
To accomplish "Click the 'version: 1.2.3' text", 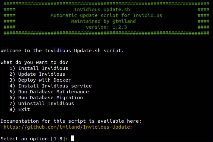I will coord(106,27).
